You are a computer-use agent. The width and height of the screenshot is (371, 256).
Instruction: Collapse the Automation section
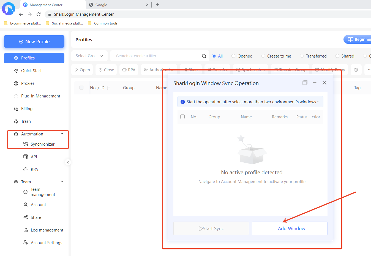62,134
